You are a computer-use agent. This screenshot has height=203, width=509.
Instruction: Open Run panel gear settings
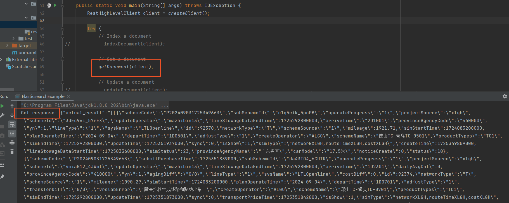[505, 96]
